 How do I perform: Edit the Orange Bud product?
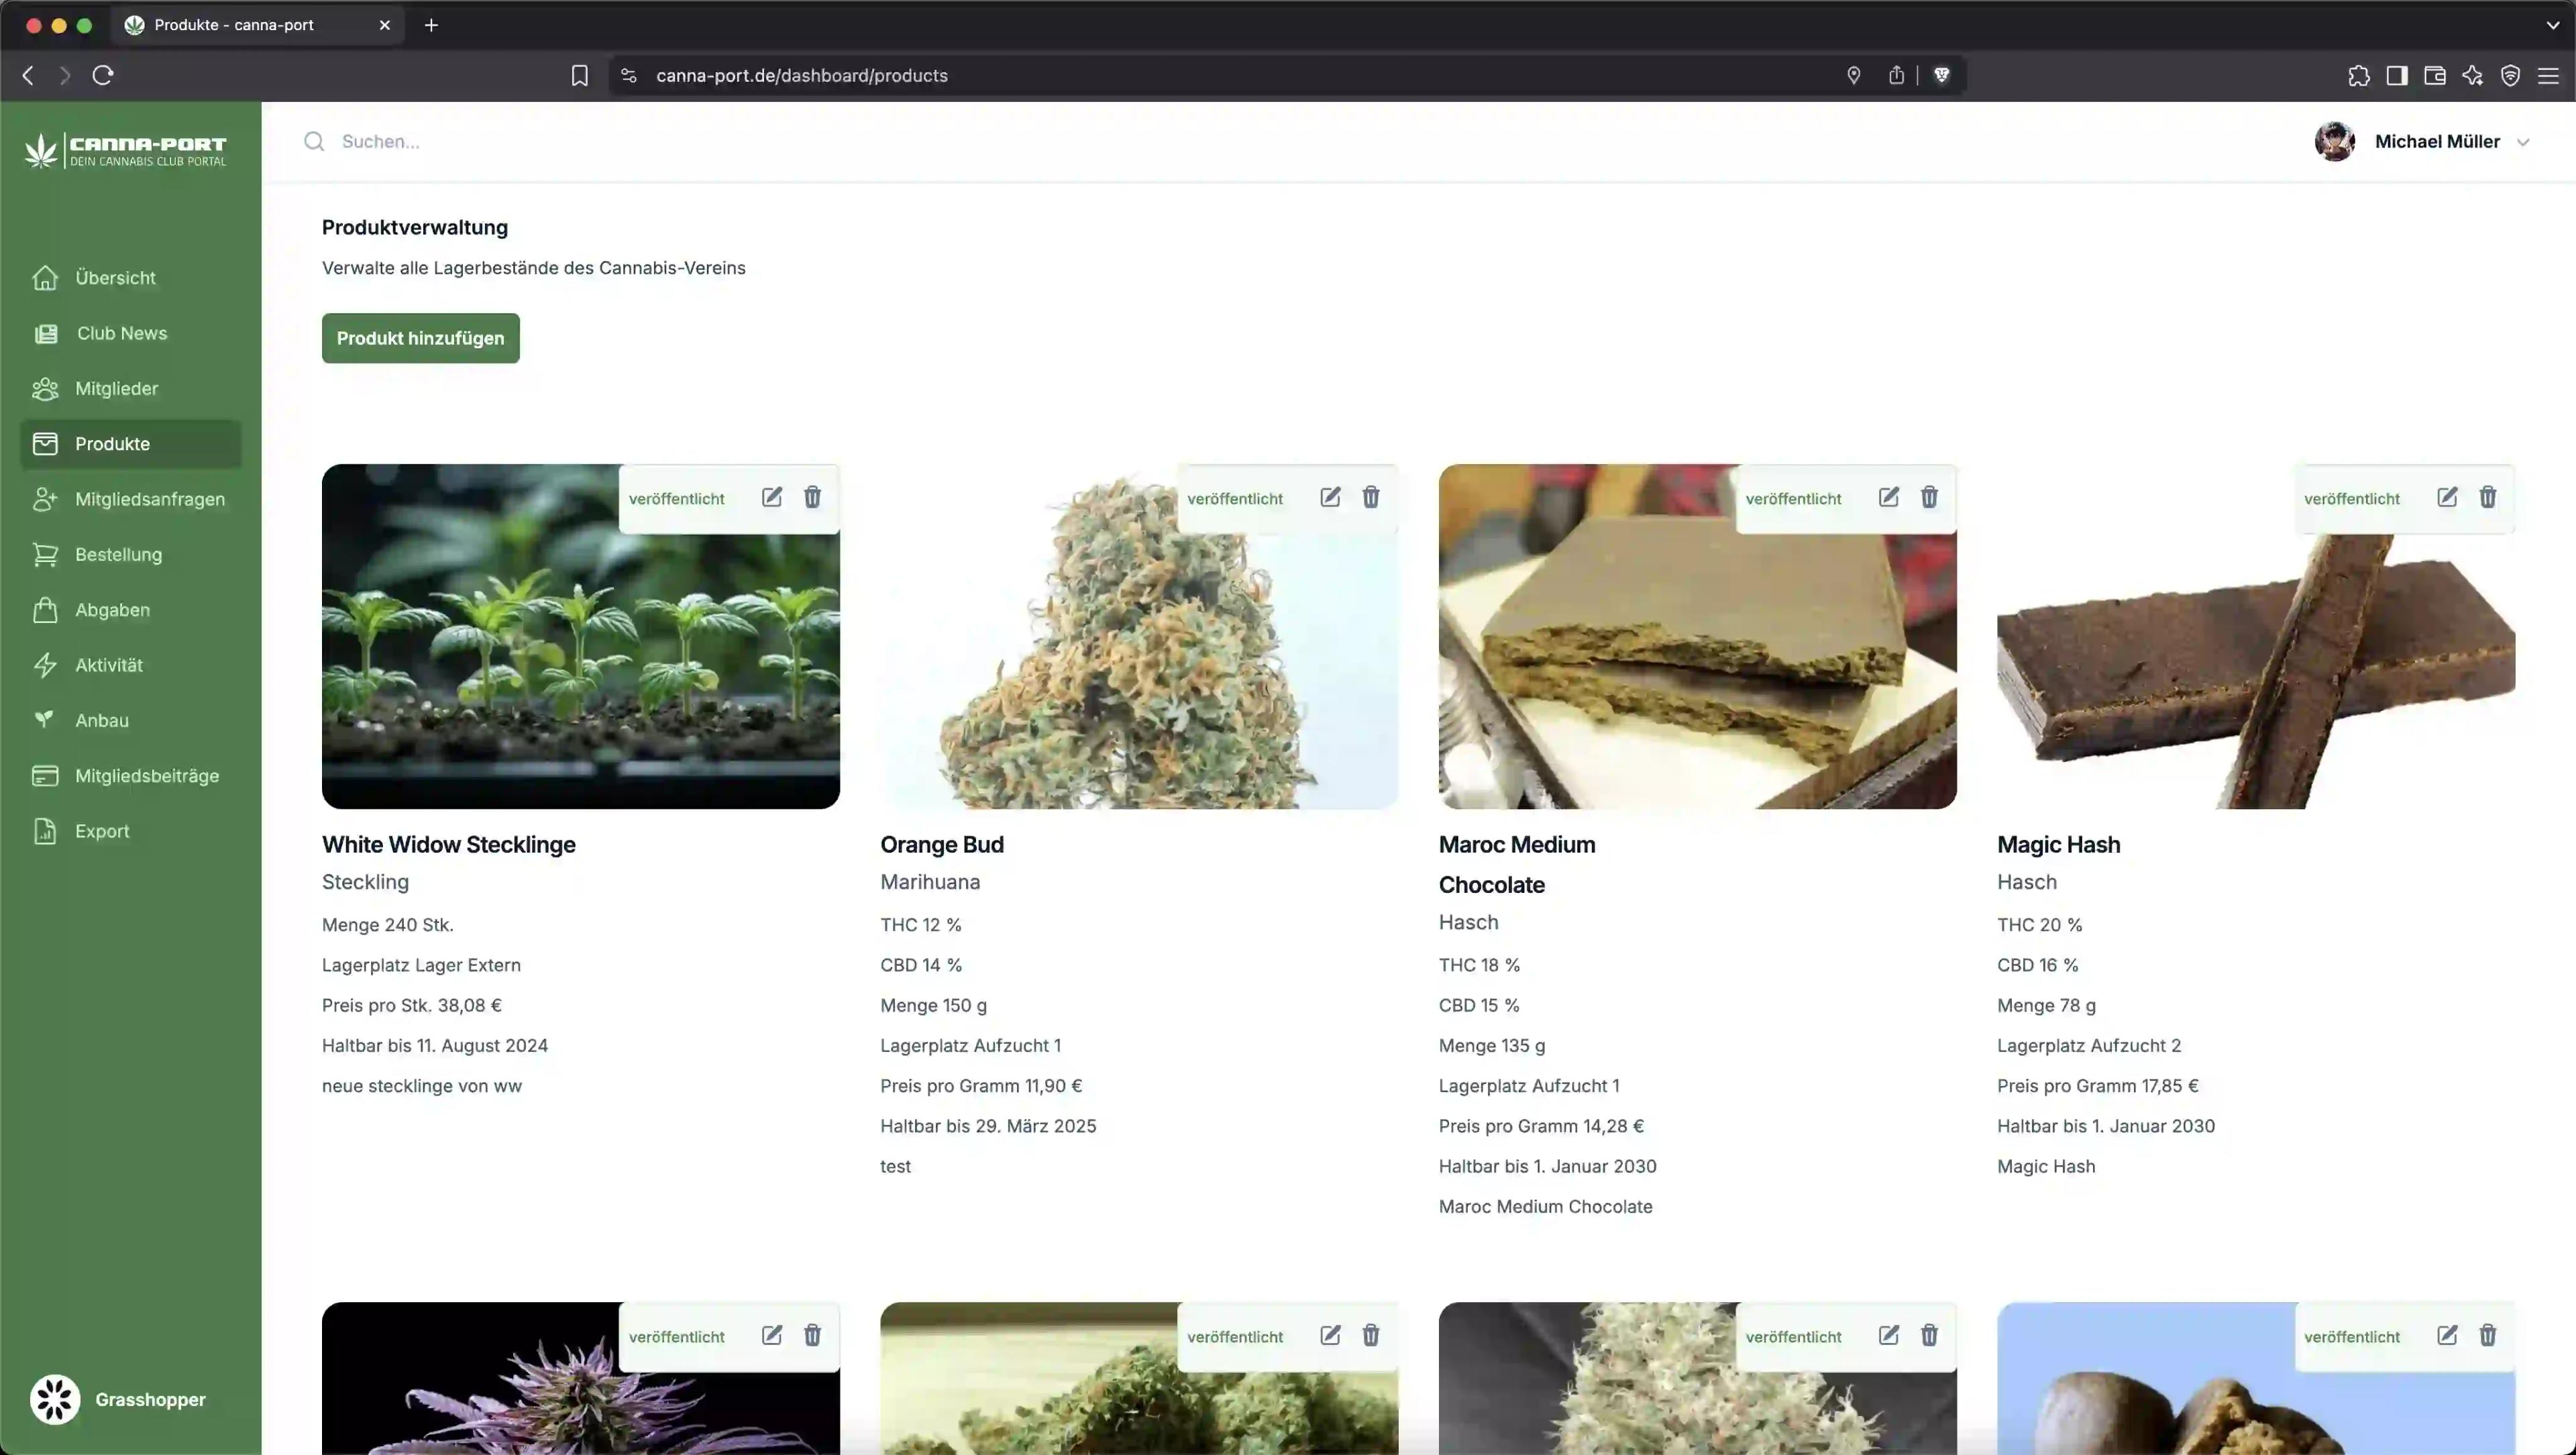coord(1330,497)
